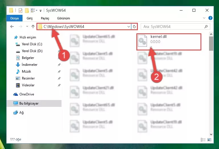
Task: Click the New folder icon in title bar
Action: [27, 11]
